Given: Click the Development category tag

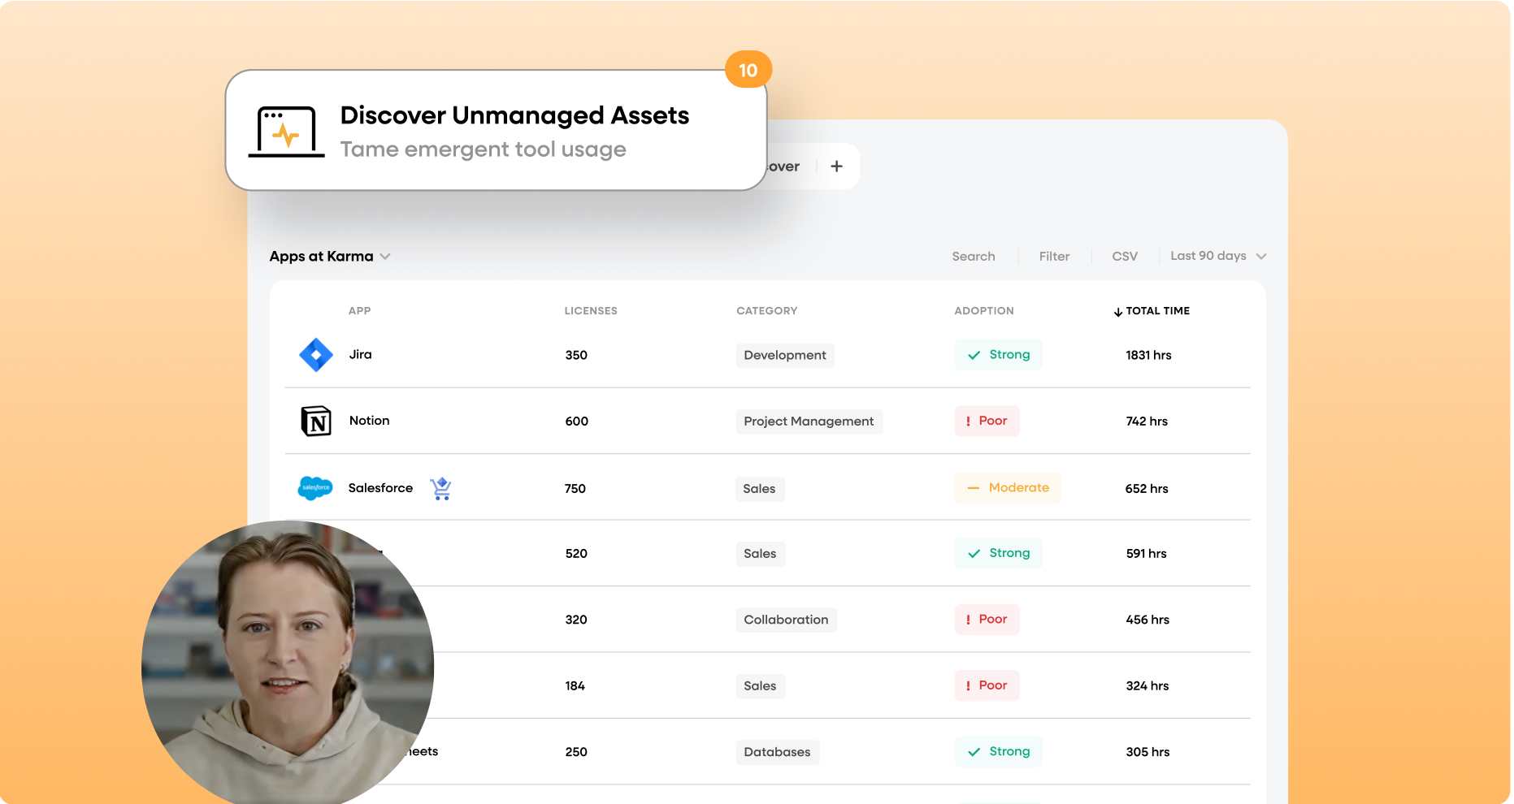Looking at the screenshot, I should click(785, 356).
